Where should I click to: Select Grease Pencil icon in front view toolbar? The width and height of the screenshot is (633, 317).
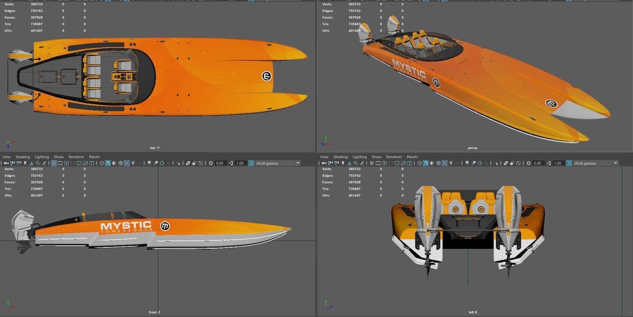(x=44, y=163)
